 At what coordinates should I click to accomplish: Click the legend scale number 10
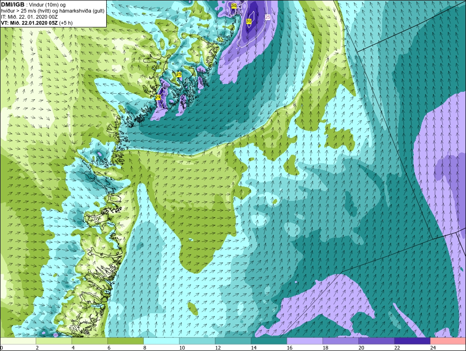point(182,348)
